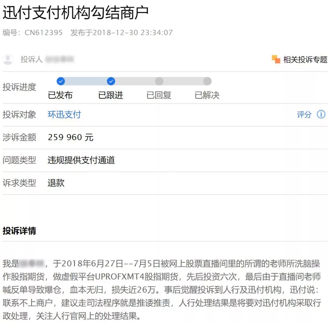
Task: Click the gray 已回复 step circle
Action: tap(159, 81)
